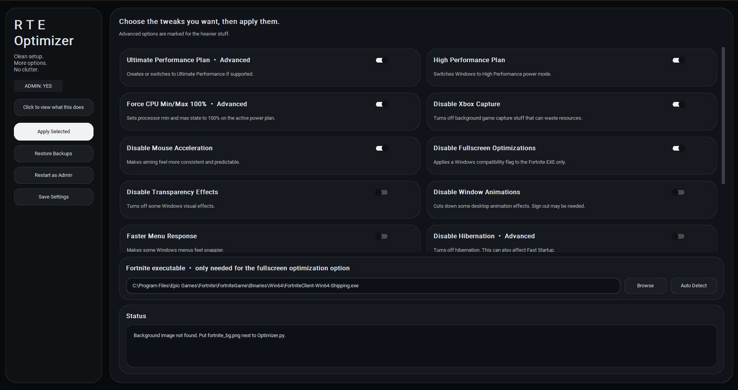The image size is (738, 390).
Task: Click Auto Detect for Fortnite path
Action: click(694, 286)
